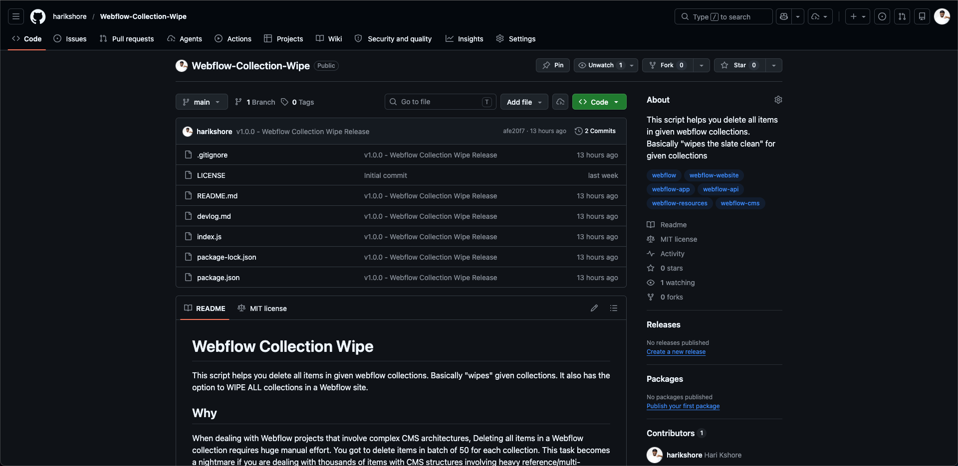Viewport: 958px width, 466px height.
Task: Click 0 stars in About sidebar
Action: [672, 268]
